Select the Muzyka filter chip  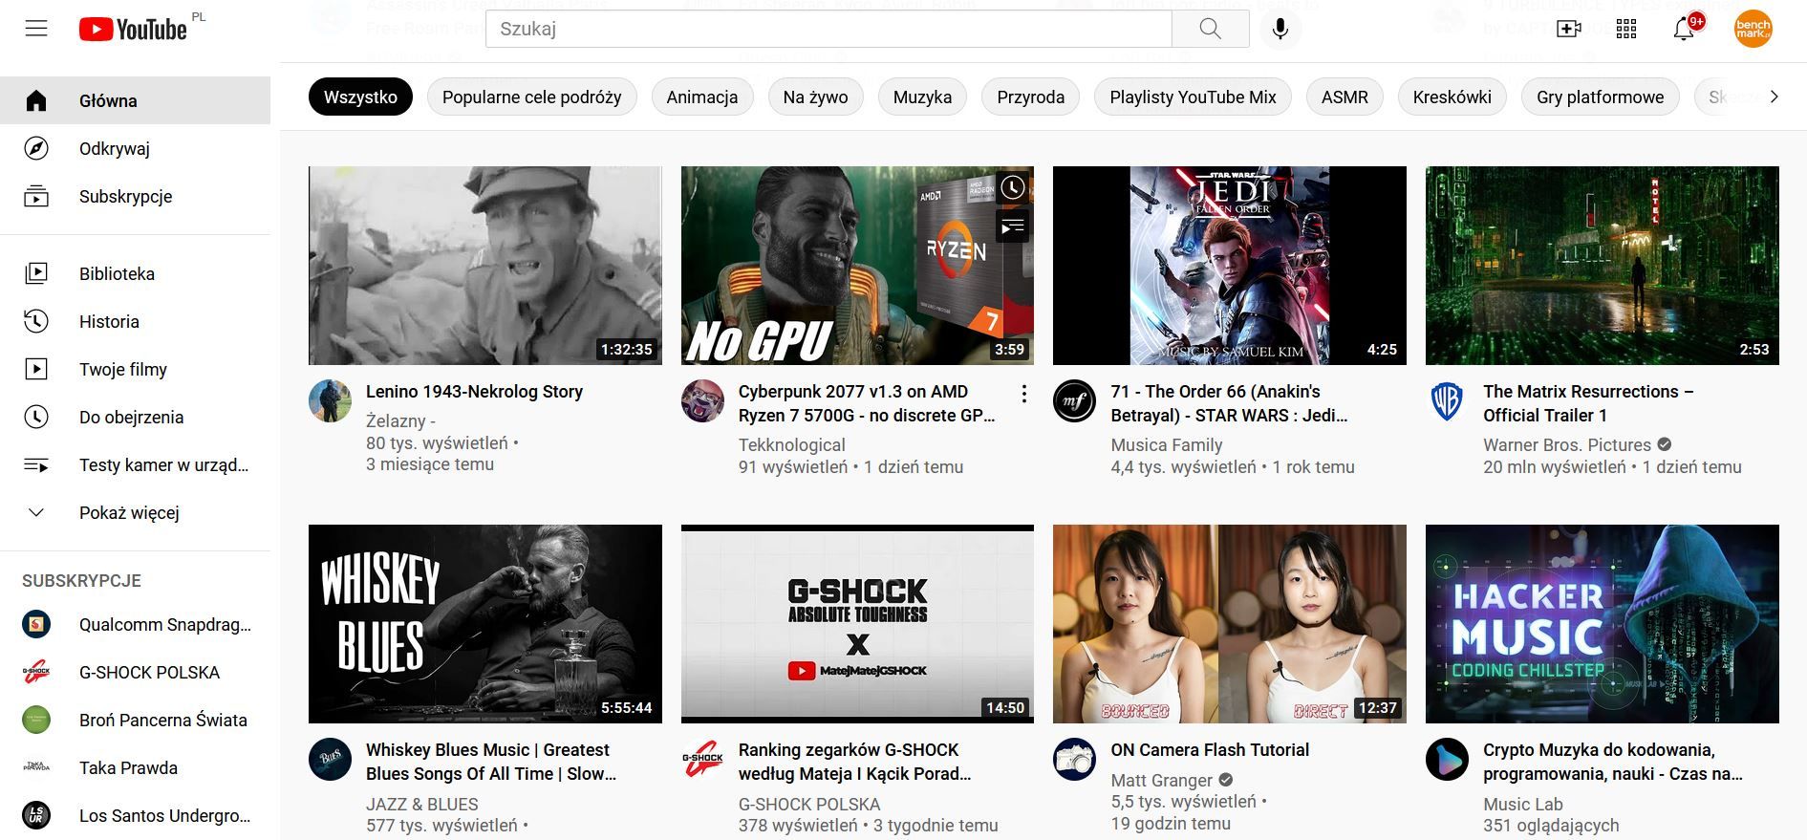click(x=922, y=97)
